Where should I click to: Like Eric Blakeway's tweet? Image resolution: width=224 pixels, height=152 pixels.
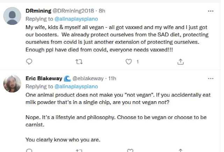coord(130,150)
